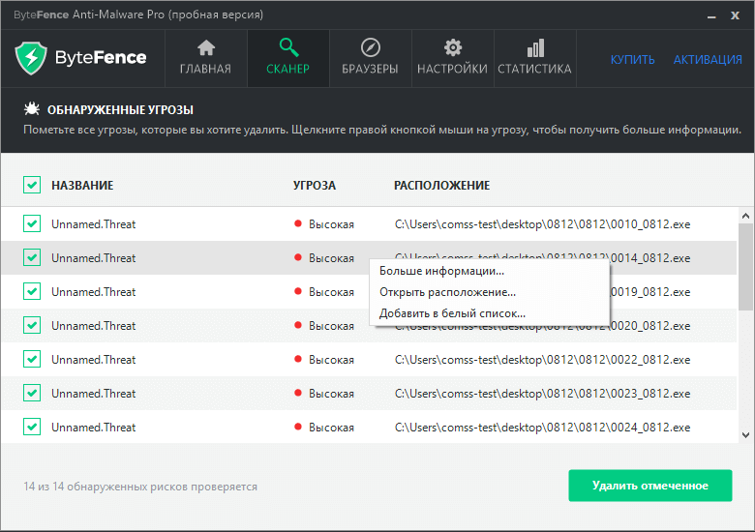Screen dimensions: 755x532
Task: Open the Браузеры compass icon
Action: [370, 48]
